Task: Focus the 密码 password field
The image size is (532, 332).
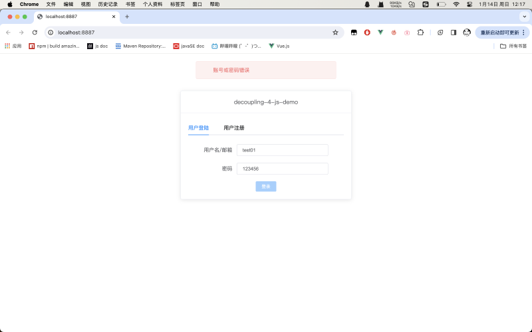Action: tap(283, 169)
